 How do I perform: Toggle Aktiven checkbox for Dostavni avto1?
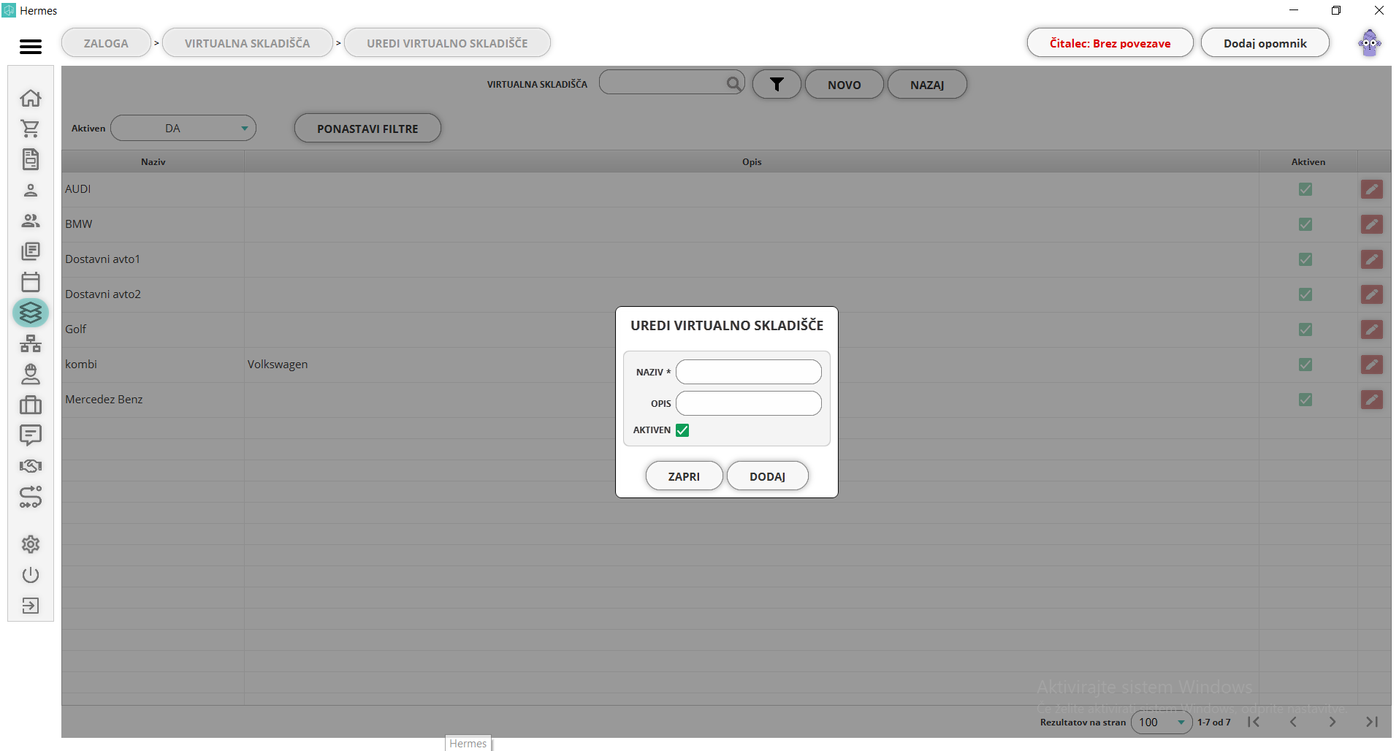pyautogui.click(x=1305, y=259)
